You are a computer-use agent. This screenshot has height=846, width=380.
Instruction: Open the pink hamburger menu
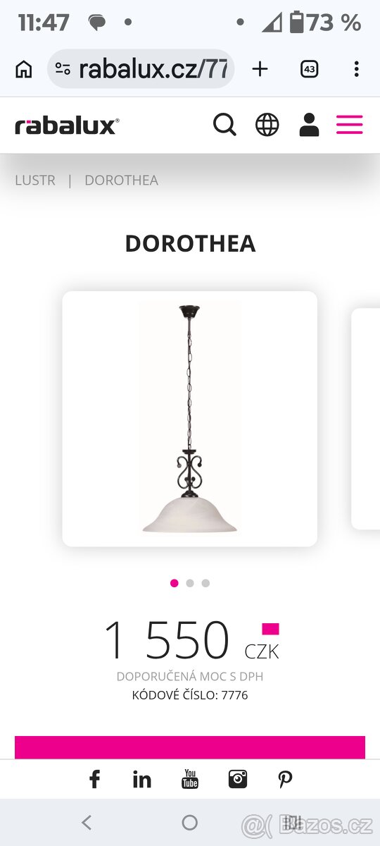(x=350, y=125)
